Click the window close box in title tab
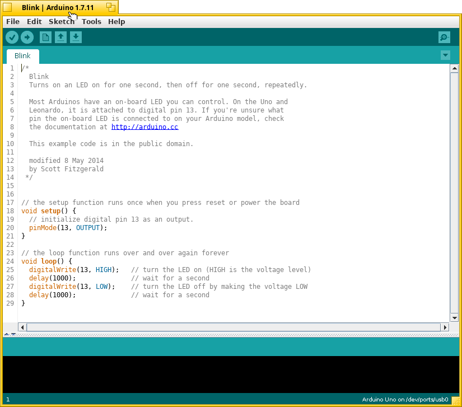This screenshot has width=462, height=407. click(7, 7)
